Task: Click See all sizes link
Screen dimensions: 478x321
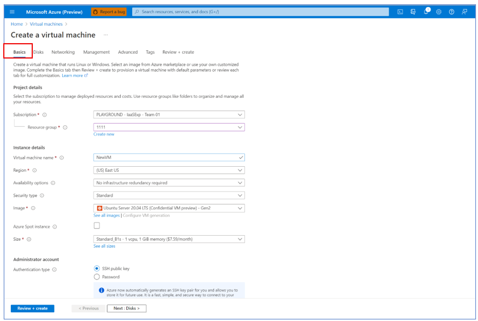Action: [104, 246]
